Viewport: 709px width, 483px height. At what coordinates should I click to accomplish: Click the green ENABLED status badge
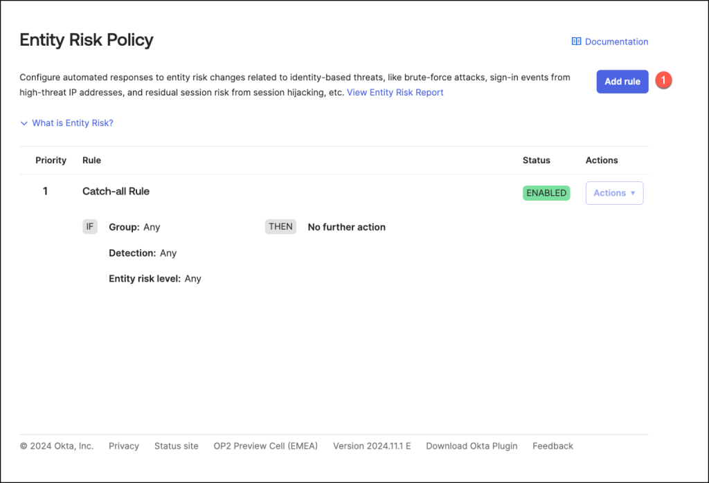tap(546, 193)
